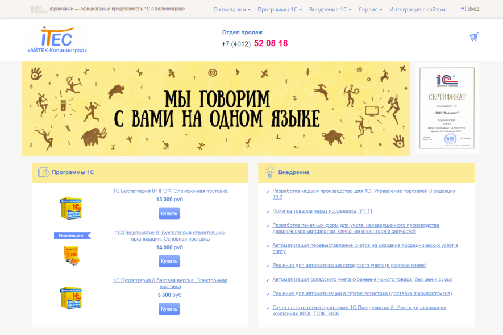Screen dimensions: 503x335
Task: Buy 1С:Бухгалтерия 8 ПРОФ with Купить
Action: pyautogui.click(x=169, y=213)
